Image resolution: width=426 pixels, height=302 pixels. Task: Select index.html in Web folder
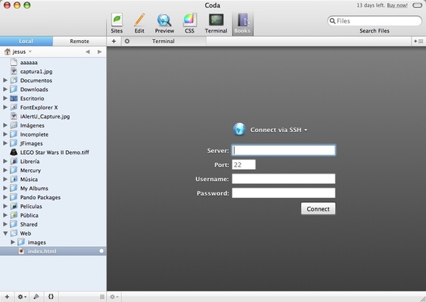[53, 251]
